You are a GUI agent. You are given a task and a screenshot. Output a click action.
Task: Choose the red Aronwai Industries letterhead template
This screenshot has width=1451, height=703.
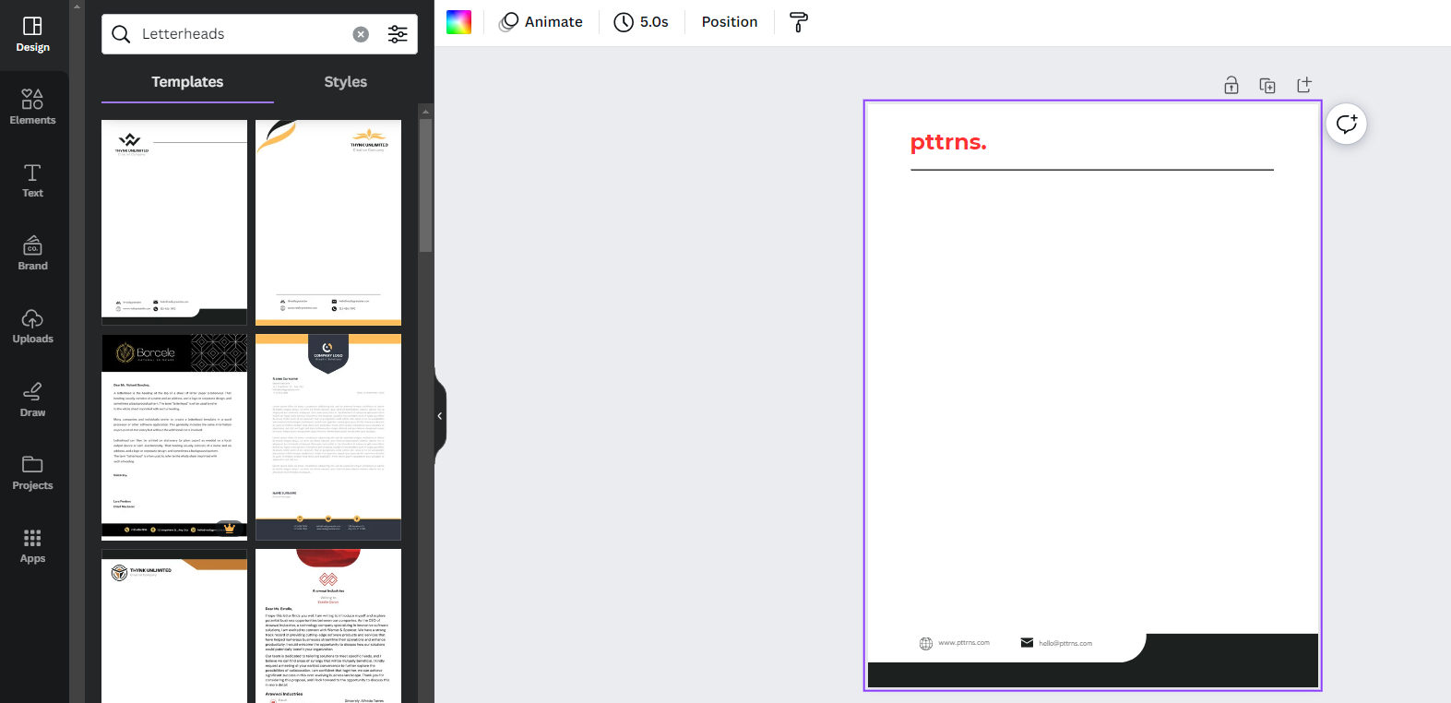click(328, 626)
